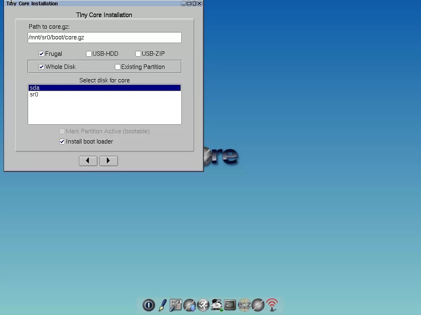Open Apps icon with blue download arrow
Image resolution: width=421 pixels, height=315 pixels.
(190, 305)
